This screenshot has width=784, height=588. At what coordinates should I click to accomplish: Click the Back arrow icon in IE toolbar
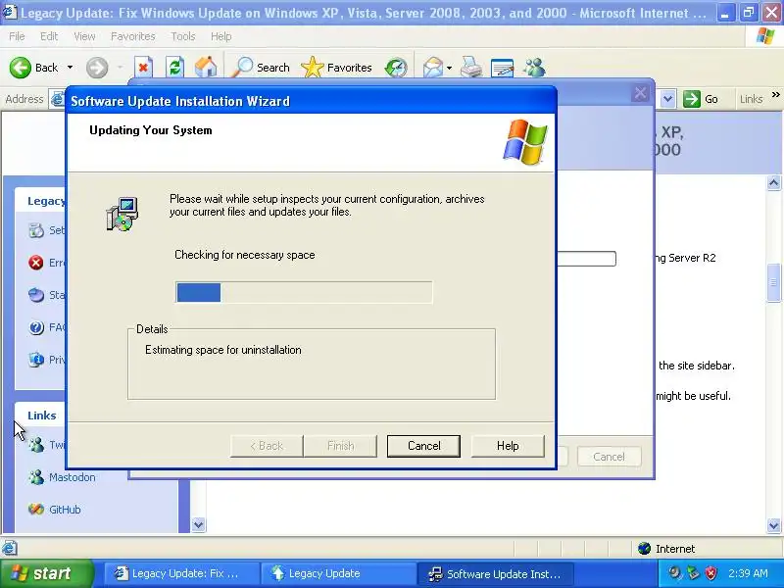20,68
